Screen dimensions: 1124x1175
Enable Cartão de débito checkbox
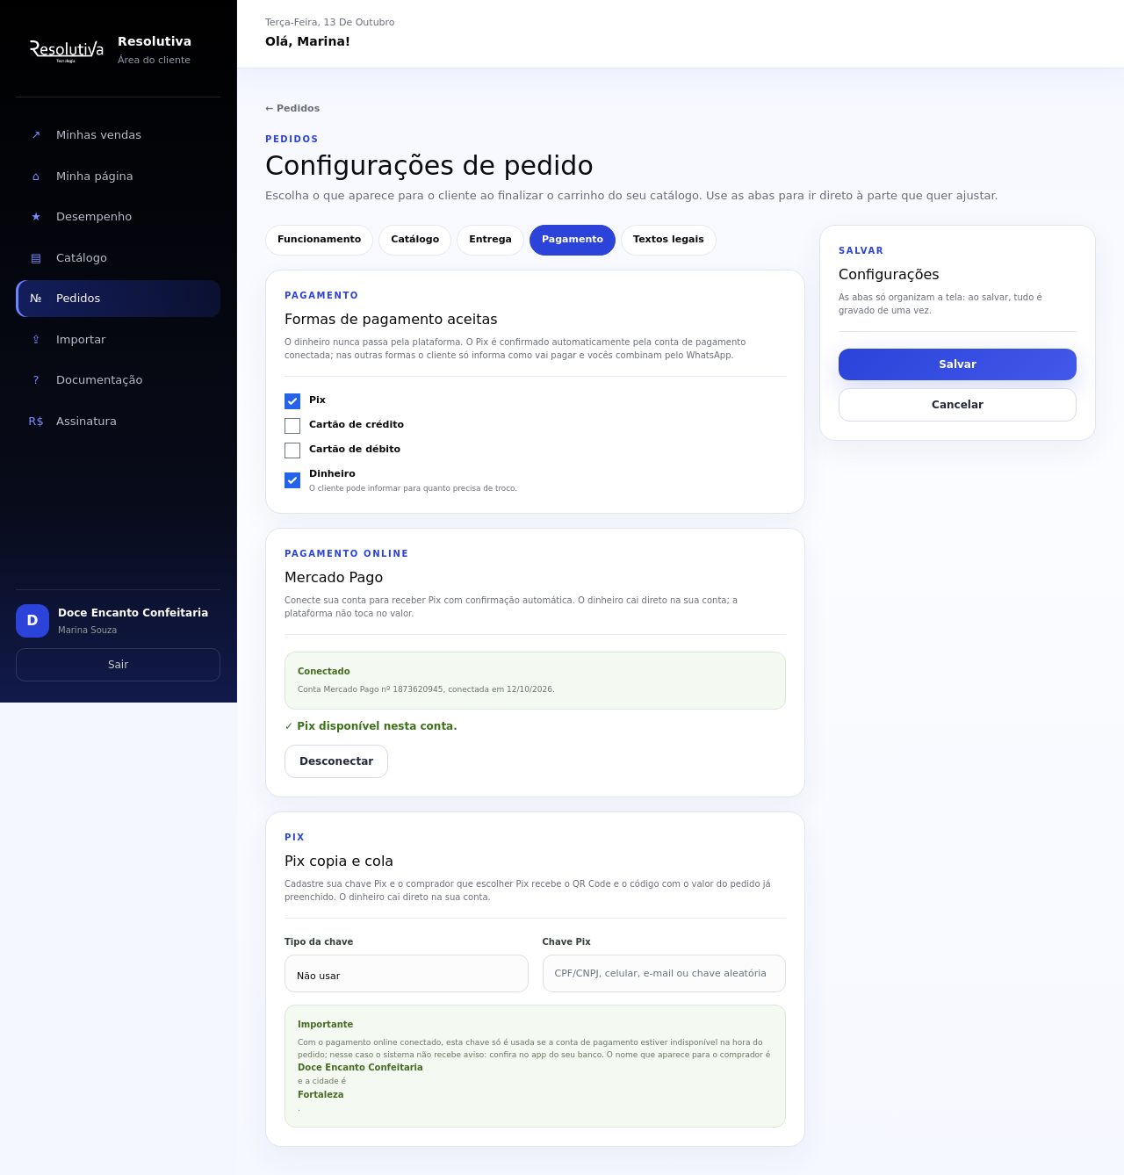tap(292, 451)
